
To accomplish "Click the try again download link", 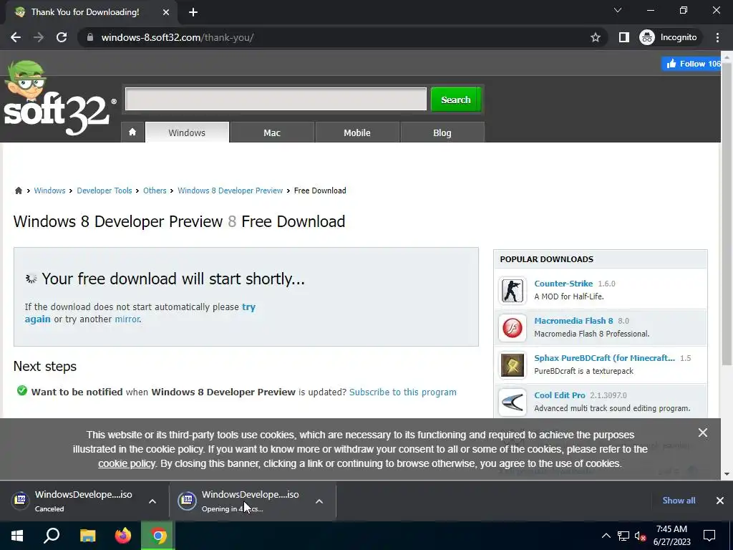I will pos(248,307).
